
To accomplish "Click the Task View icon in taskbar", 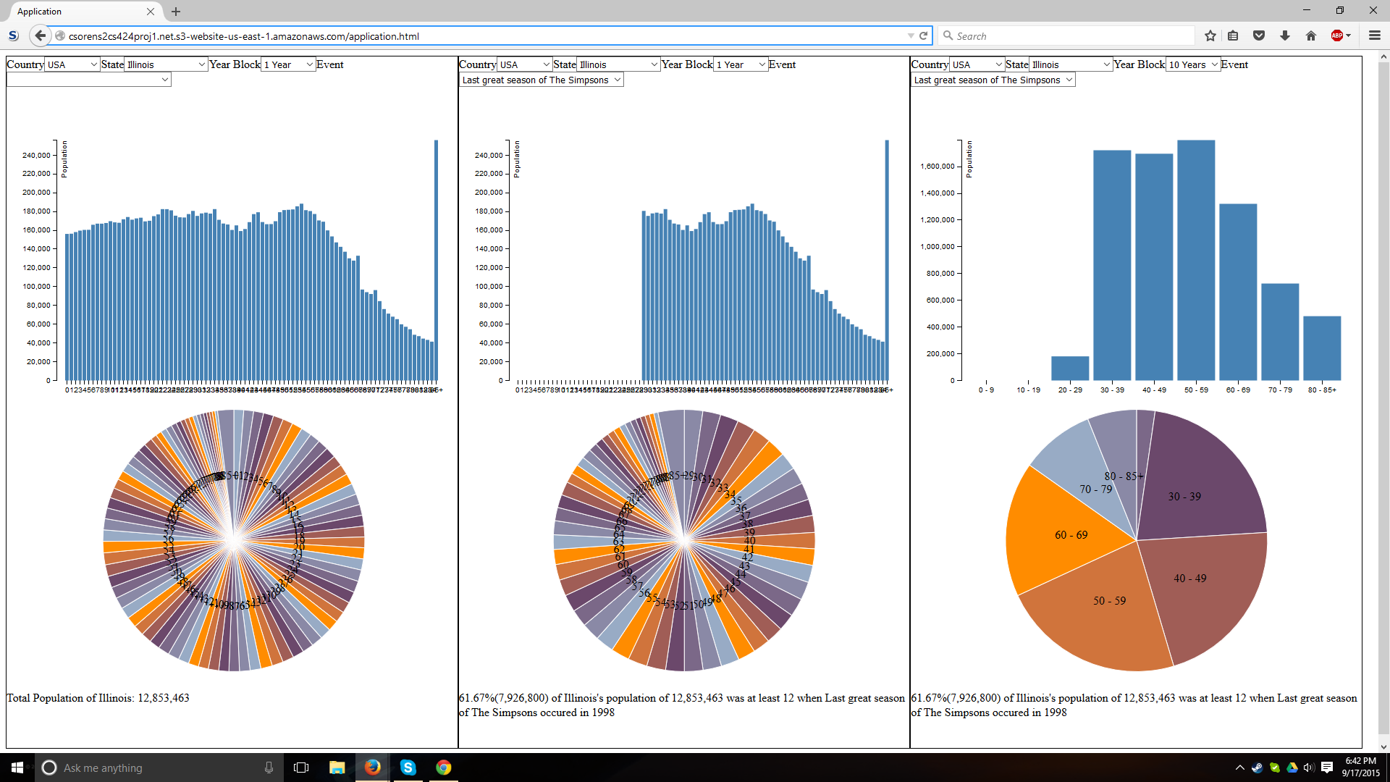I will (301, 768).
